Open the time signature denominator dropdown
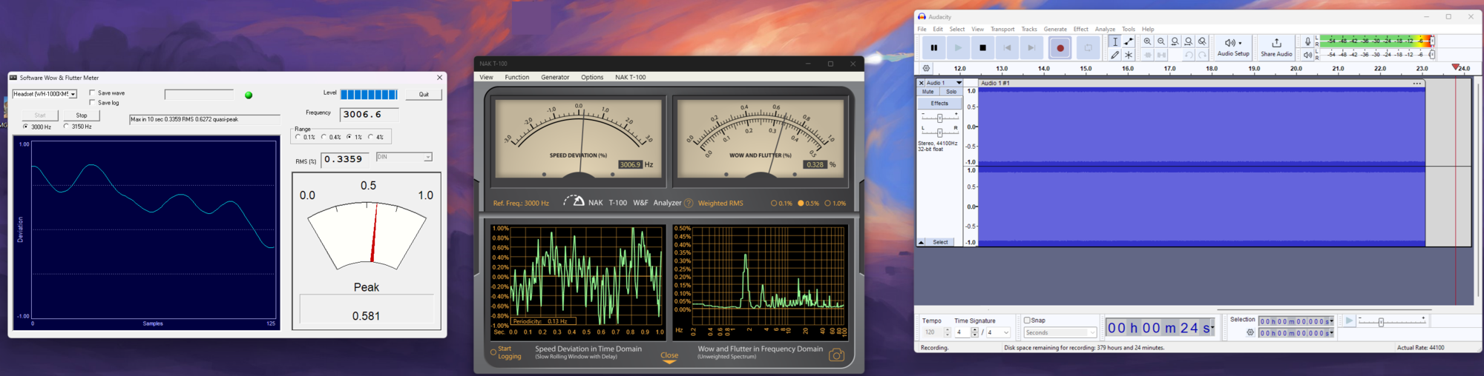Viewport: 1484px width, 376px height. click(998, 332)
